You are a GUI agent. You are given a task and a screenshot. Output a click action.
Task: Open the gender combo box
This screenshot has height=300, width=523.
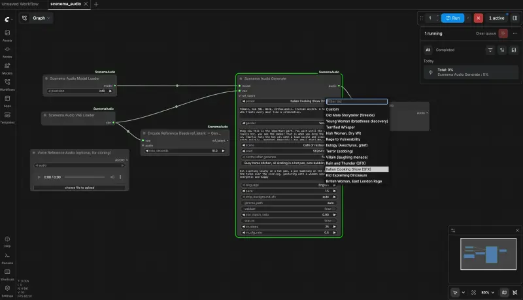[x=283, y=123]
